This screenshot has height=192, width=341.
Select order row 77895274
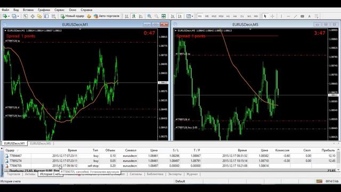click(170, 161)
